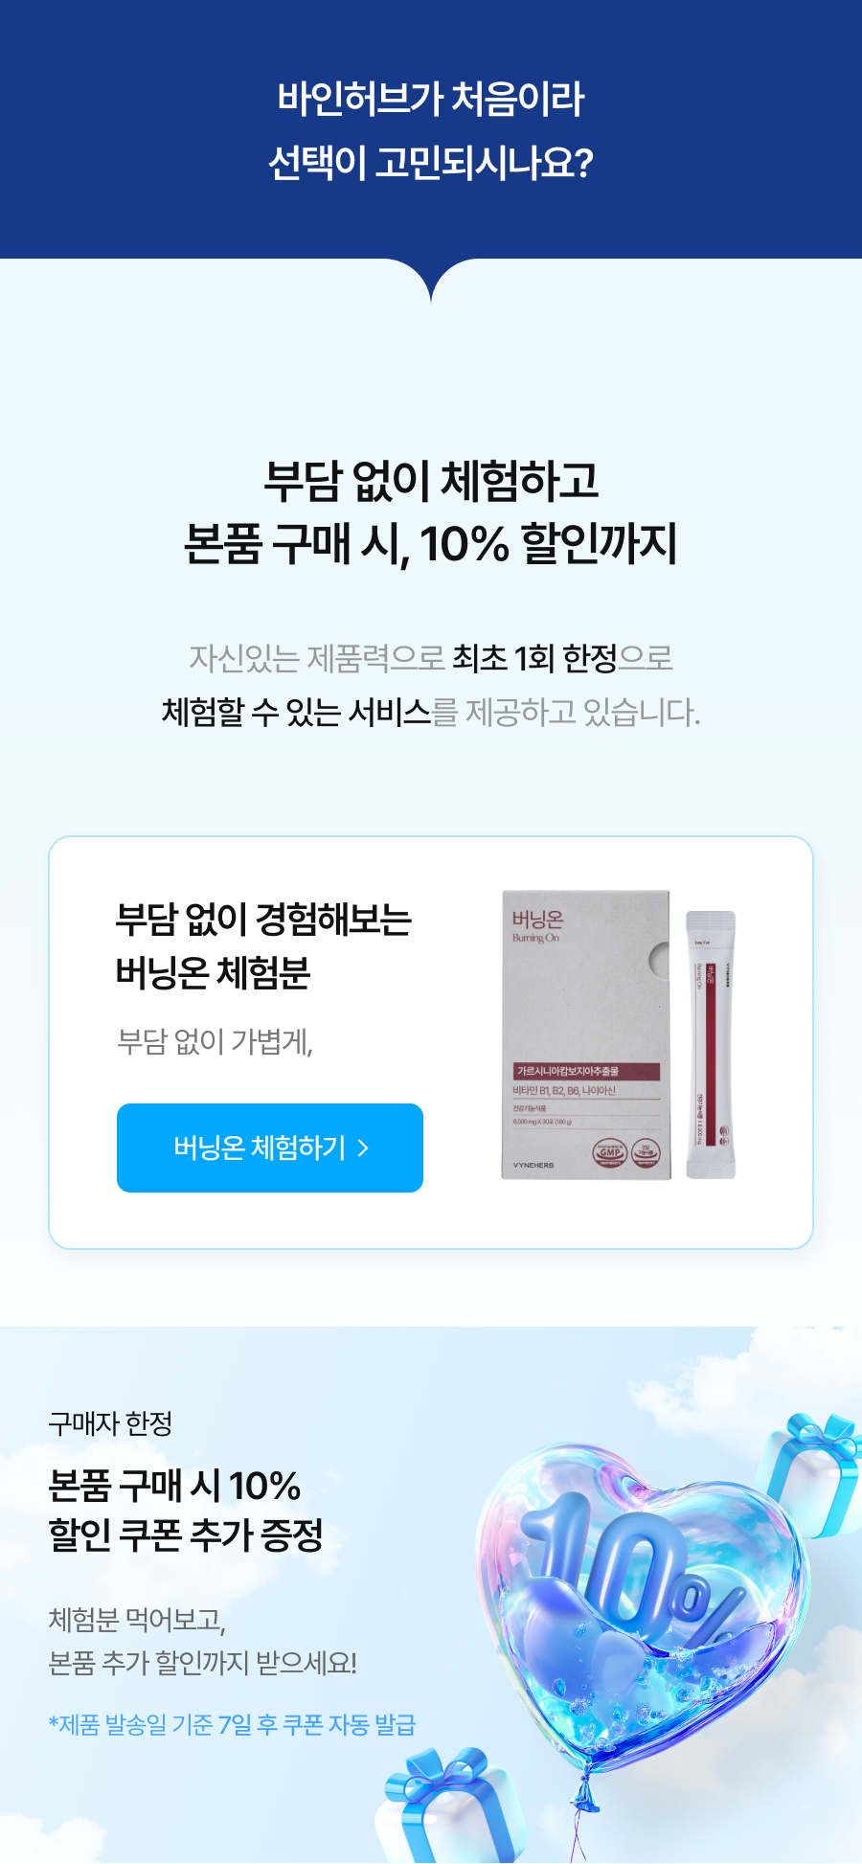Click the 10% heart balloon graphic
Viewport: 862px width, 1864px height.
point(642,1609)
